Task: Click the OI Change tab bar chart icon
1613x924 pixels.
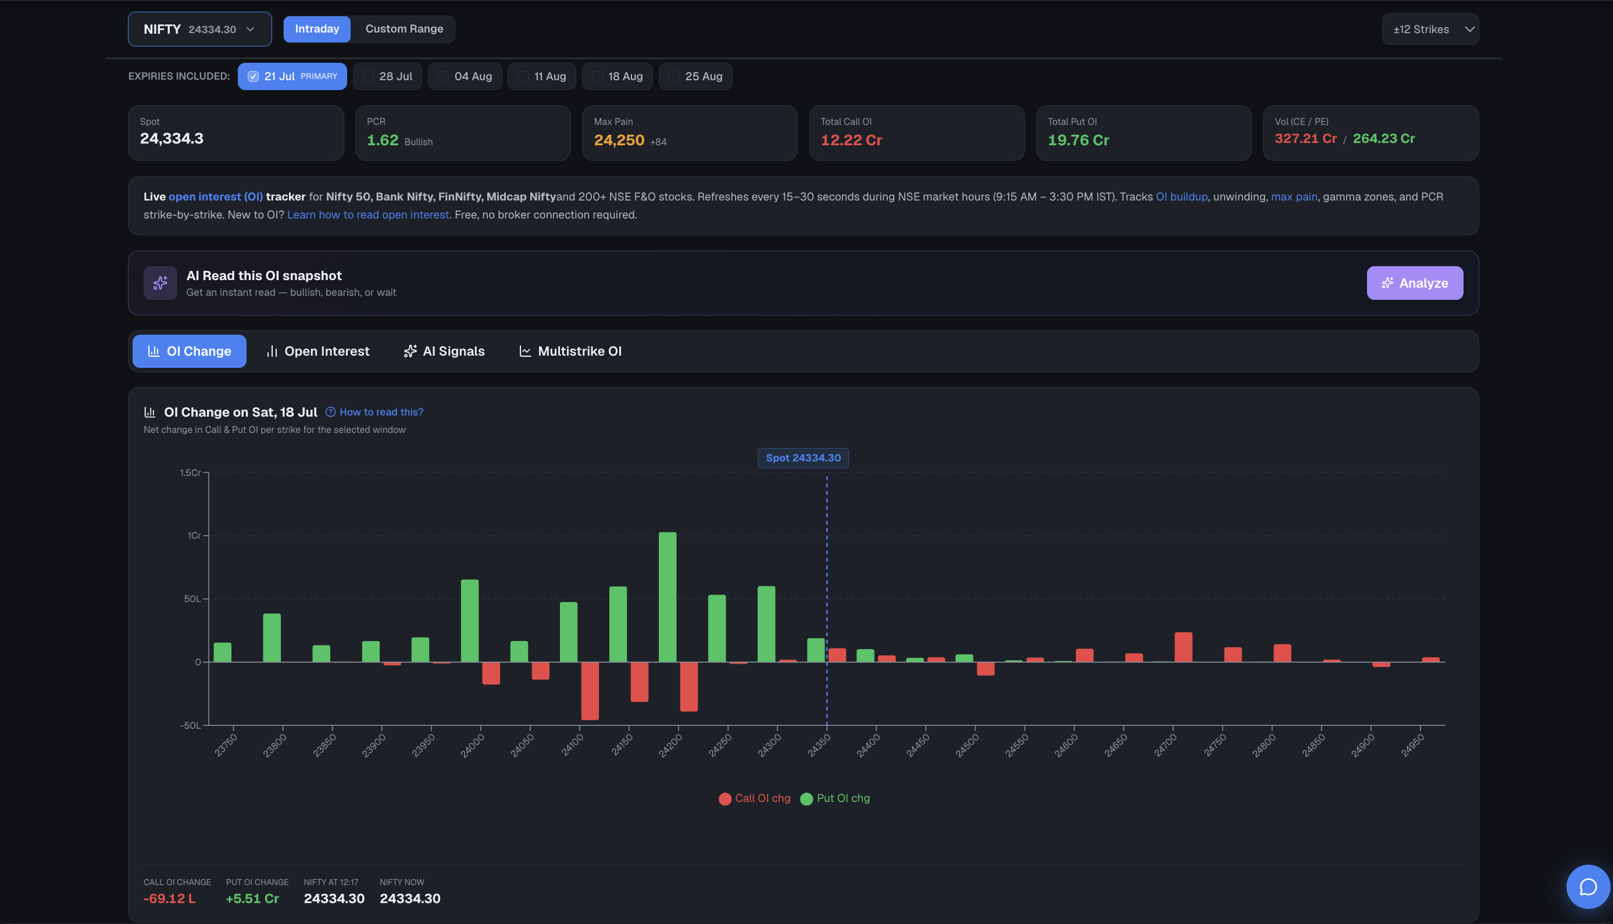Action: pos(154,351)
